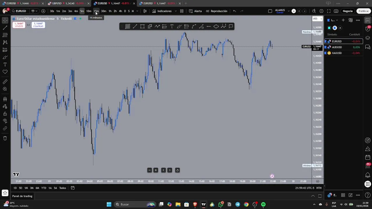Image resolution: width=372 pixels, height=209 pixels.
Task: Enter fullscreen mode
Action: 329,11
